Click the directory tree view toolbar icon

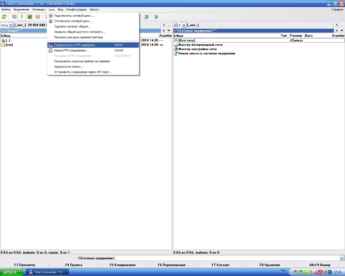(x=38, y=17)
